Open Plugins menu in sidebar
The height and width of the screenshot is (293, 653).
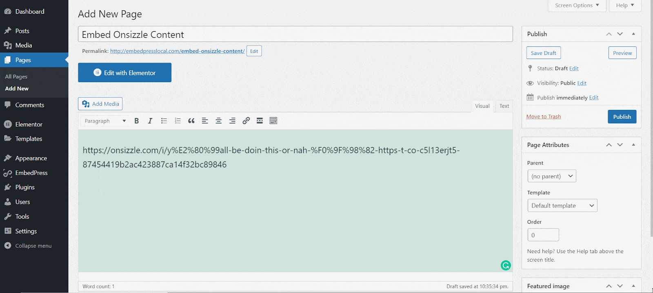pyautogui.click(x=34, y=187)
